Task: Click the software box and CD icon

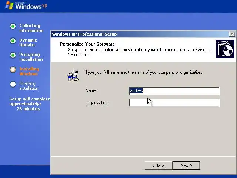Action: click(225, 49)
